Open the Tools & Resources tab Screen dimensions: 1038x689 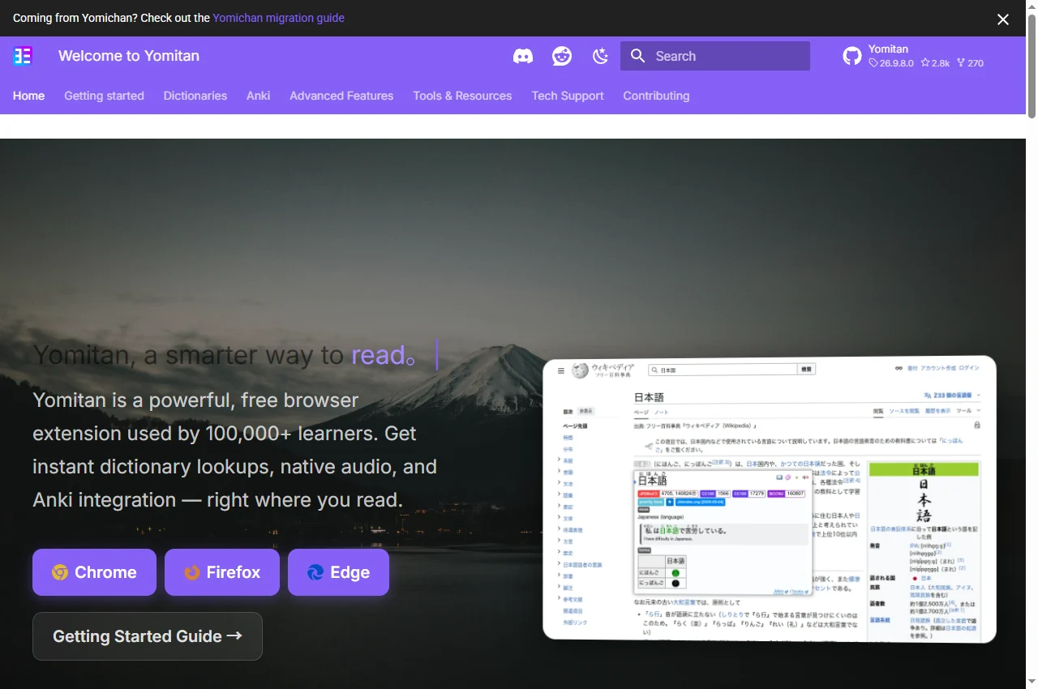click(x=462, y=96)
